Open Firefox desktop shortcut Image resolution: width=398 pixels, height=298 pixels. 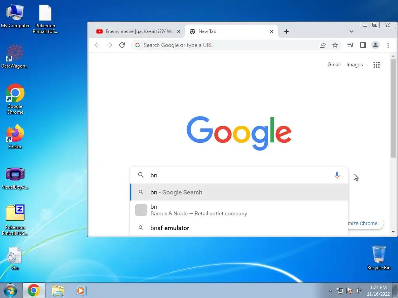pos(15,136)
